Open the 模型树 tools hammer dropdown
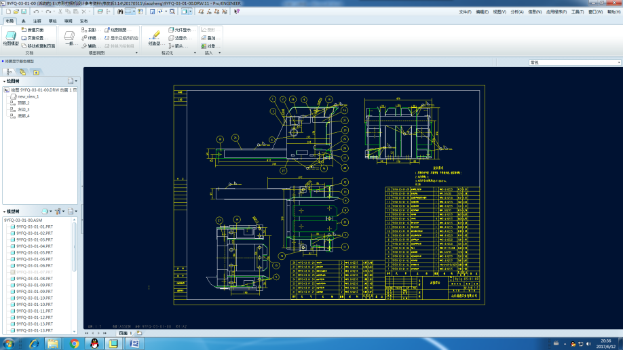Image resolution: width=623 pixels, height=350 pixels. (x=60, y=212)
